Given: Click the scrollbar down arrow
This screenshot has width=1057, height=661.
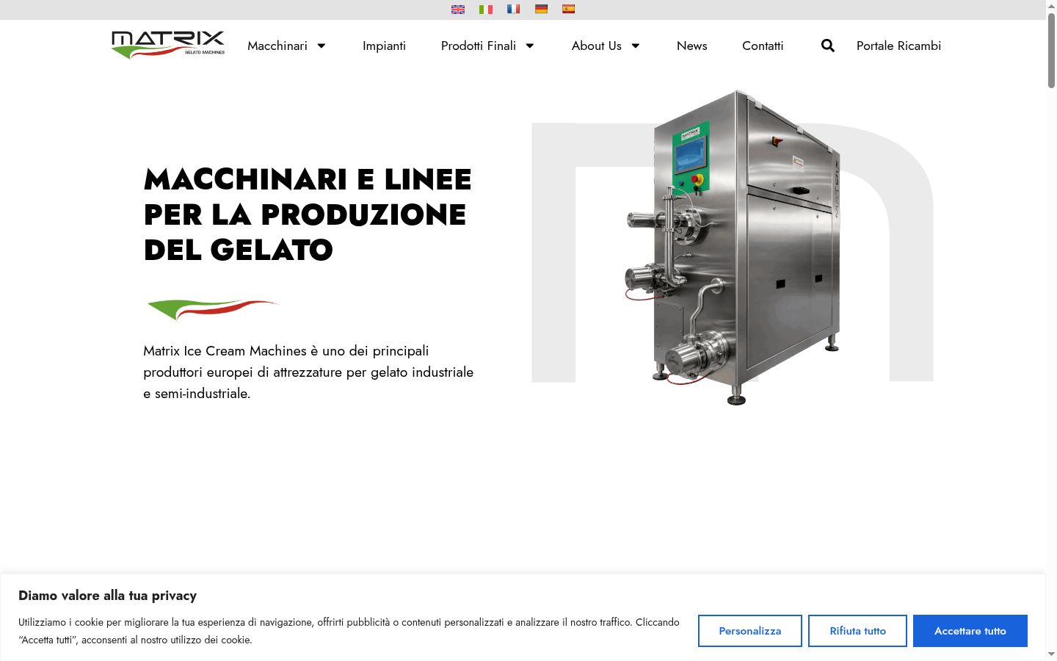Looking at the screenshot, I should 1051,654.
